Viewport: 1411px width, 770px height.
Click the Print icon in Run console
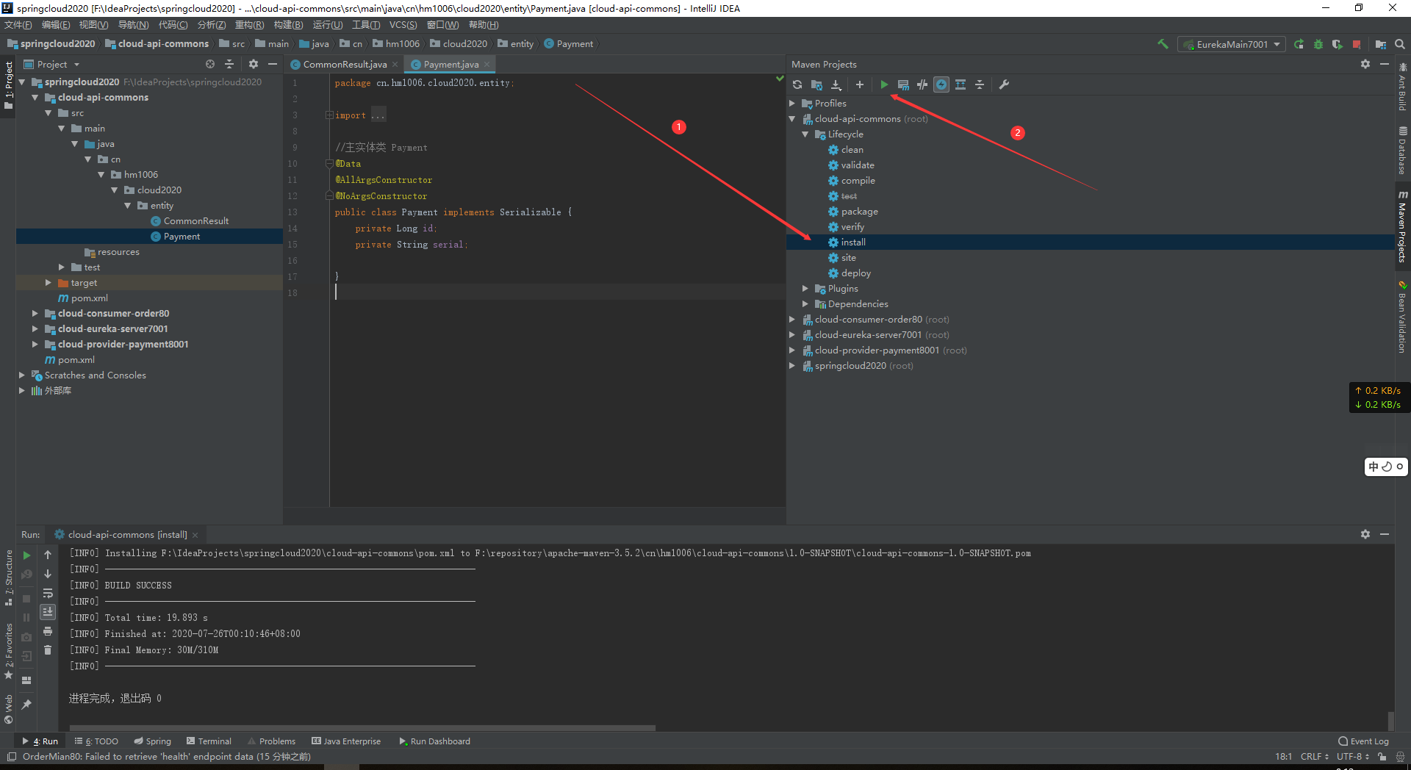(x=48, y=631)
